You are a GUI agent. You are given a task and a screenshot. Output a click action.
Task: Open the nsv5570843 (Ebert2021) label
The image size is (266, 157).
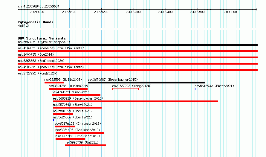(x=73, y=105)
